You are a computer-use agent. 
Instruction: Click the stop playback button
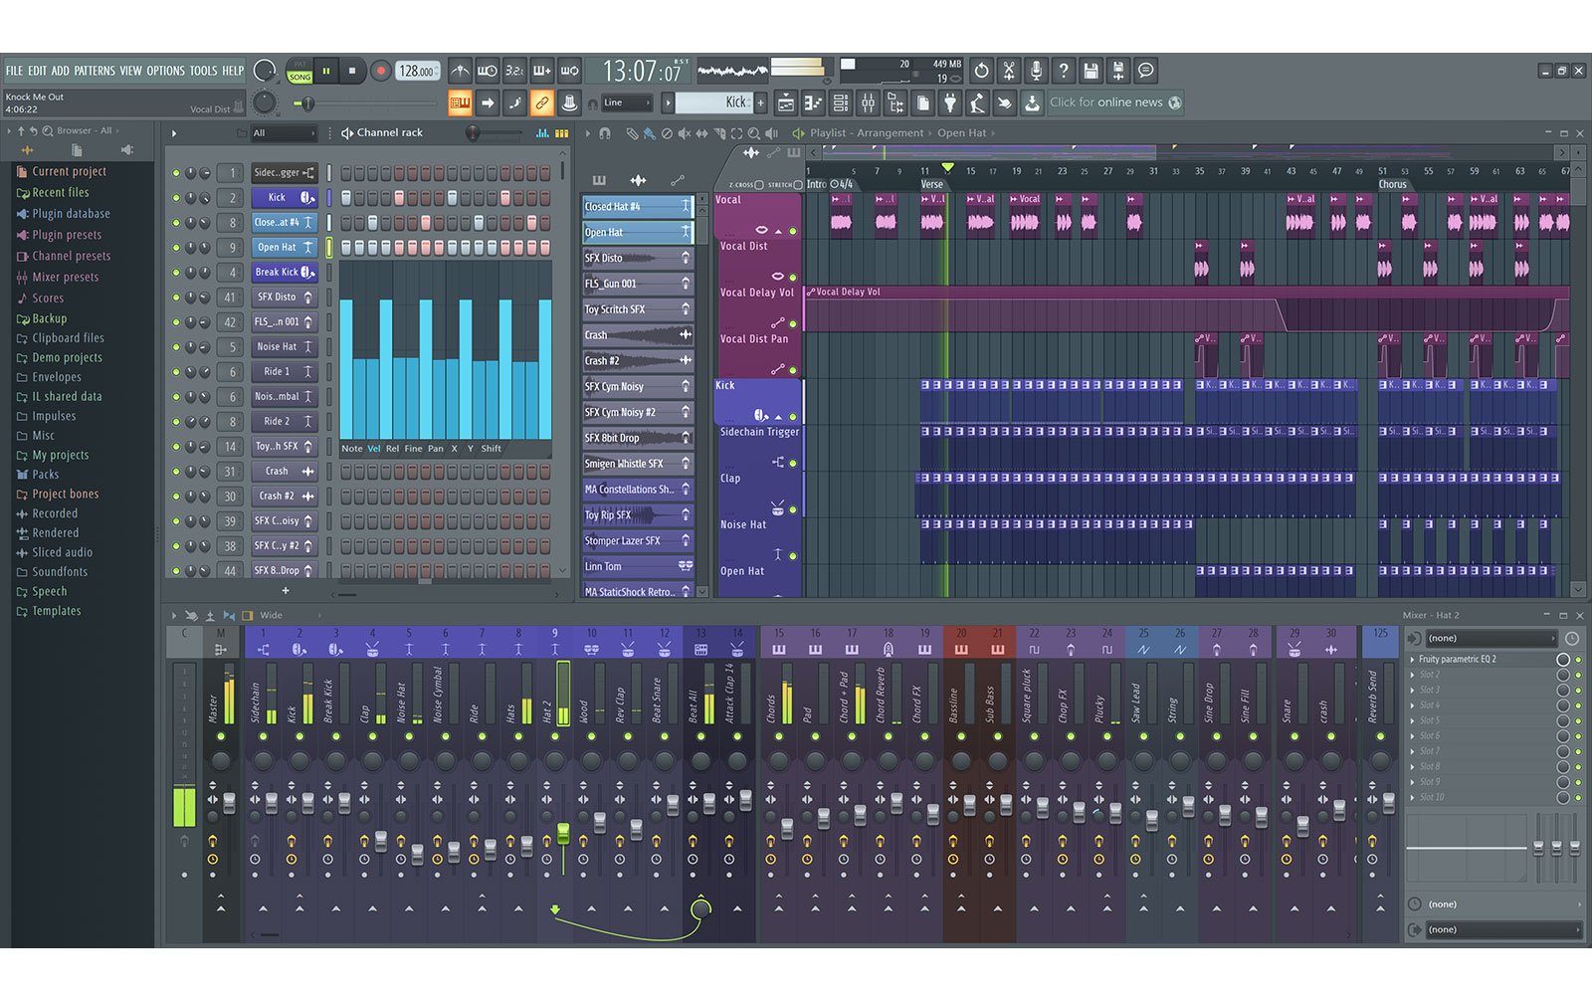pyautogui.click(x=351, y=71)
